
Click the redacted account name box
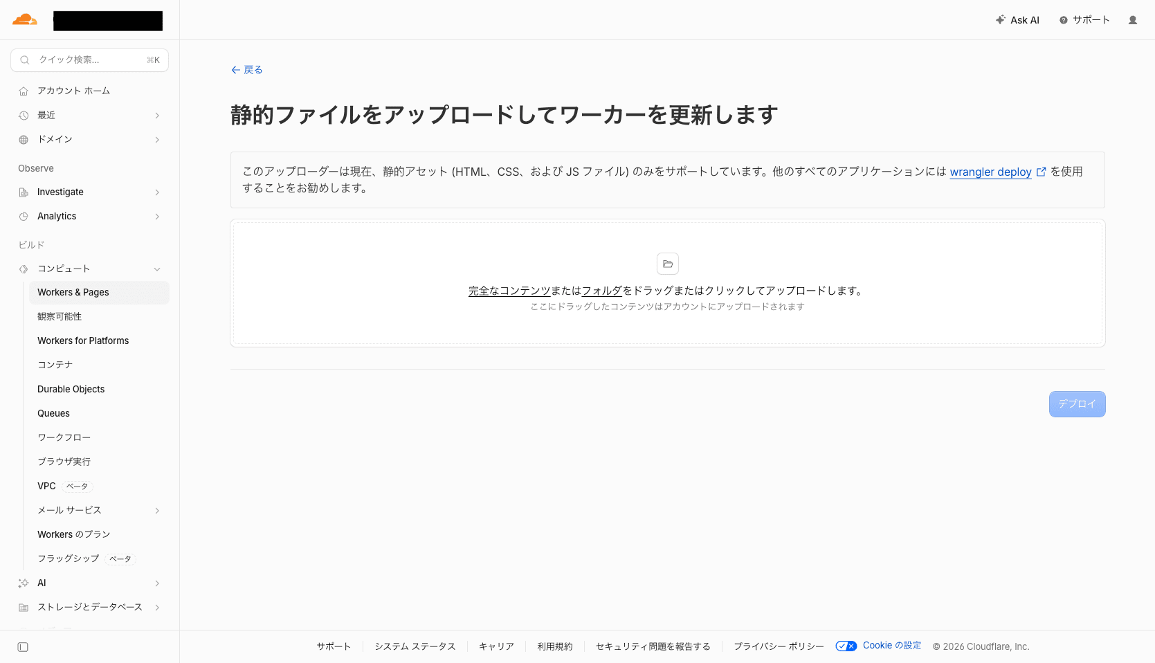pyautogui.click(x=108, y=21)
